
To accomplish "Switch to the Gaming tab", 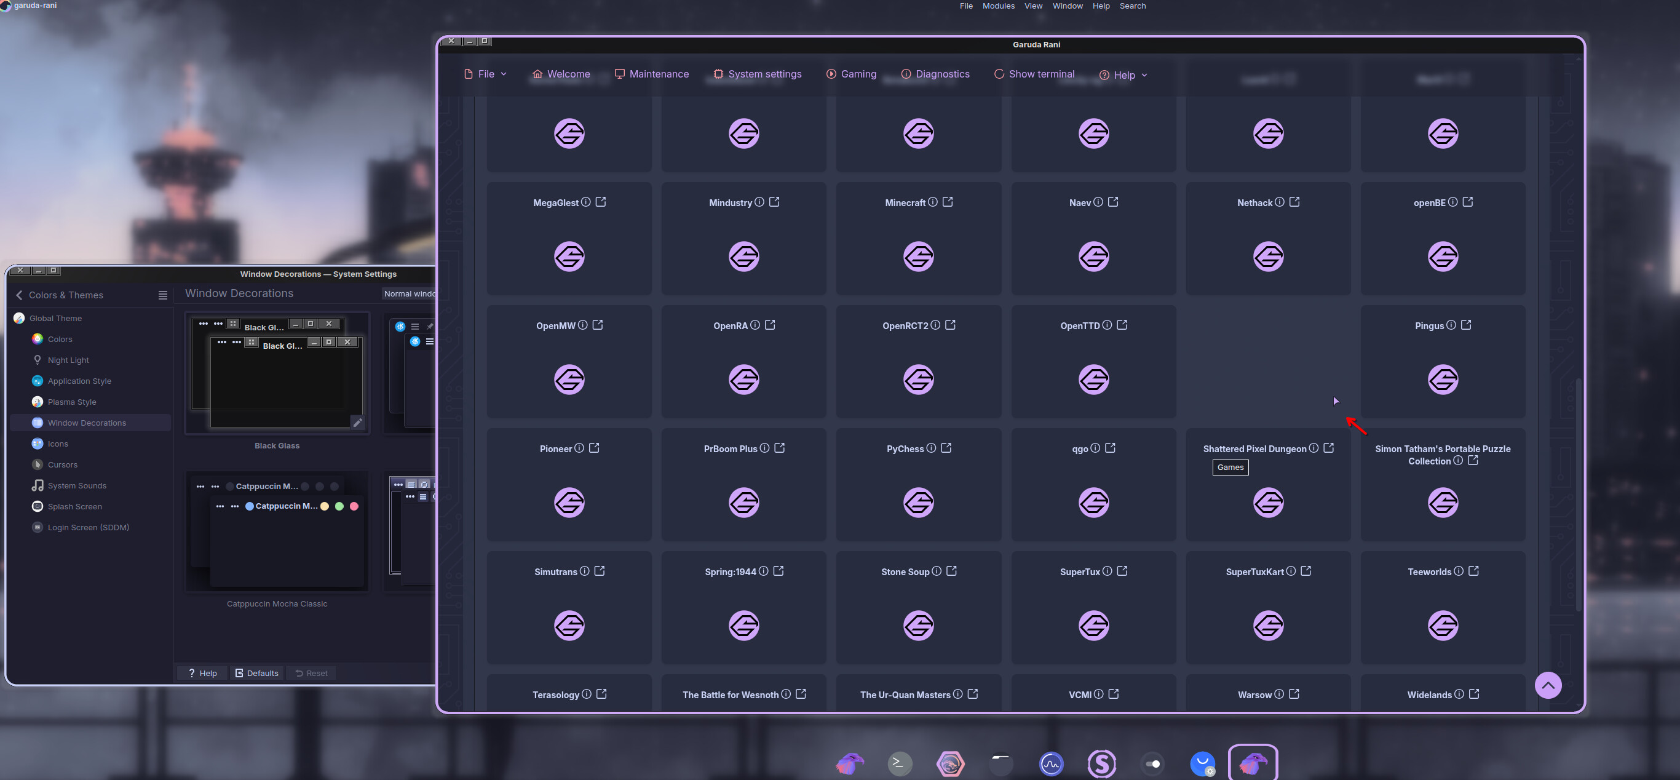I will 851,74.
